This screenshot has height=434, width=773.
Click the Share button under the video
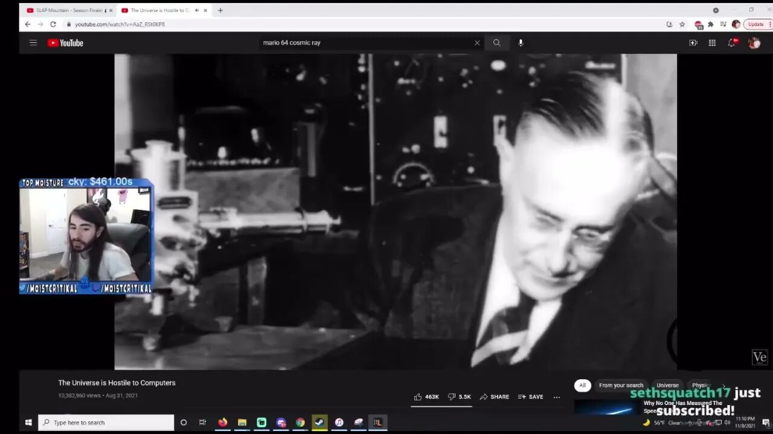494,397
